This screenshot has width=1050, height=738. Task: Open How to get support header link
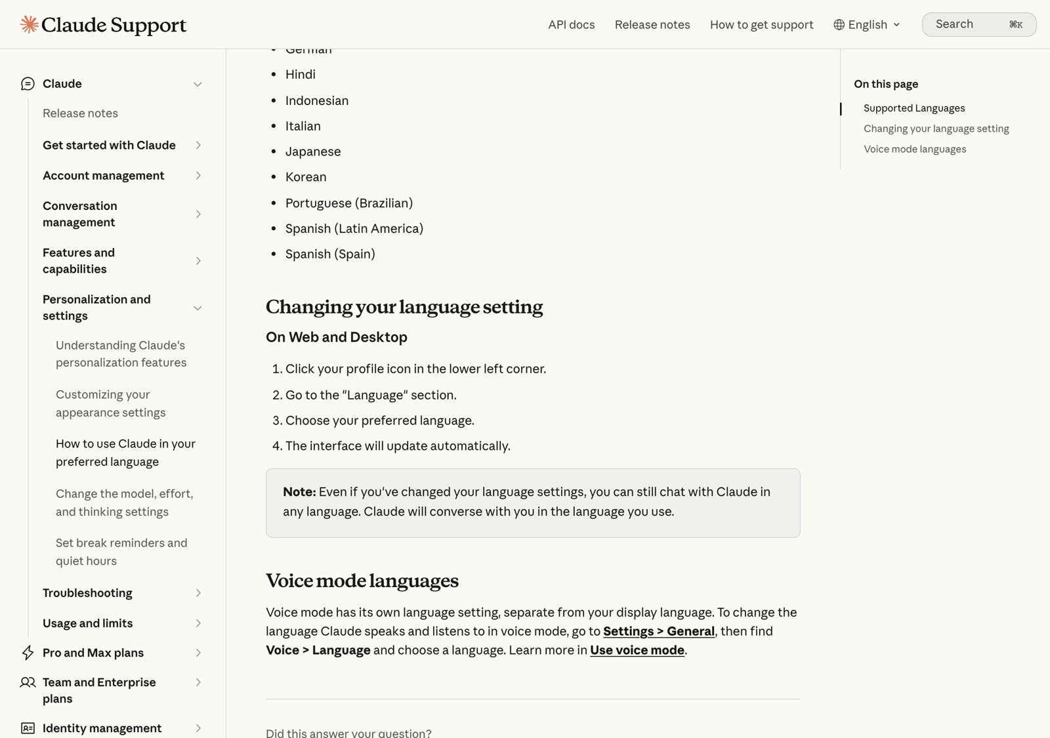[761, 25]
